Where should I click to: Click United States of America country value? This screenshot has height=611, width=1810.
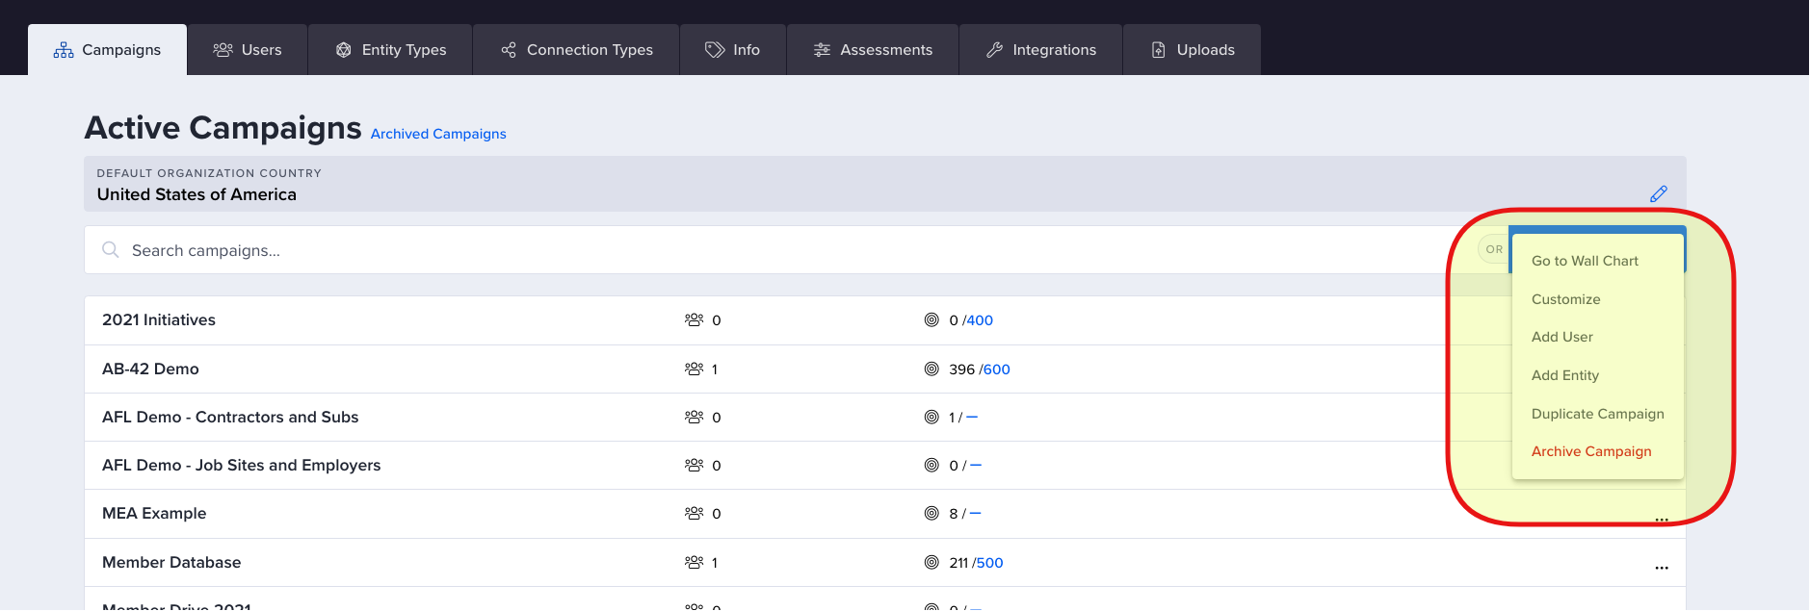197,194
